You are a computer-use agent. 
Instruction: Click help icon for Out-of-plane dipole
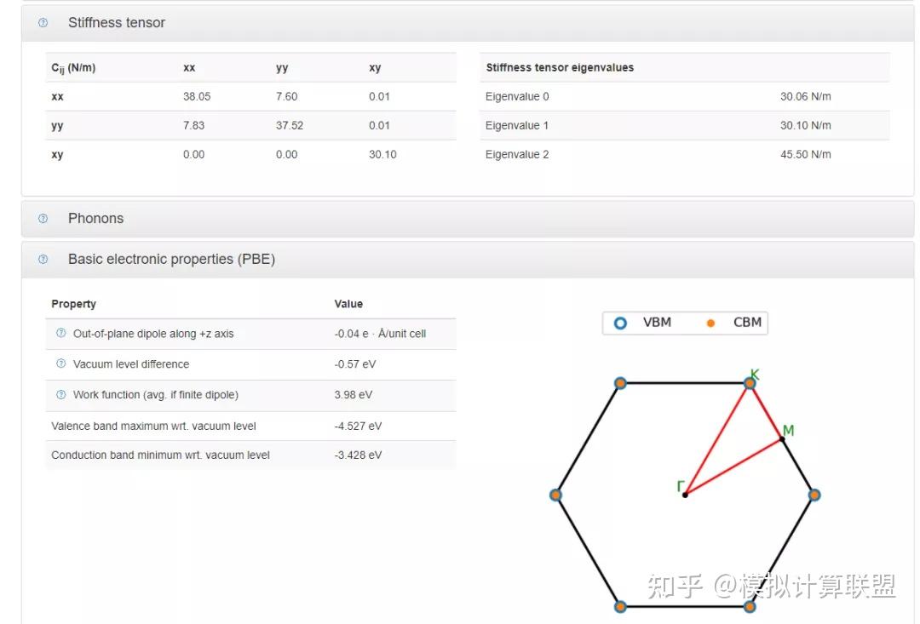(x=60, y=334)
